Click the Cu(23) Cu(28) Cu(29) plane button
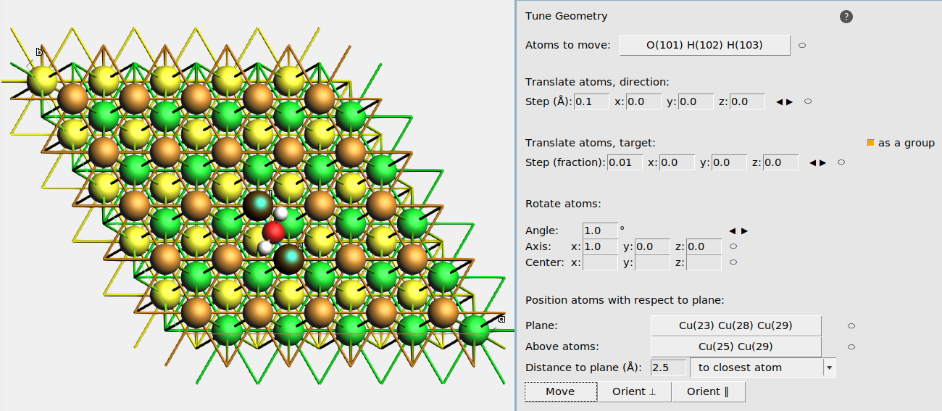Image resolution: width=942 pixels, height=411 pixels. 735,326
